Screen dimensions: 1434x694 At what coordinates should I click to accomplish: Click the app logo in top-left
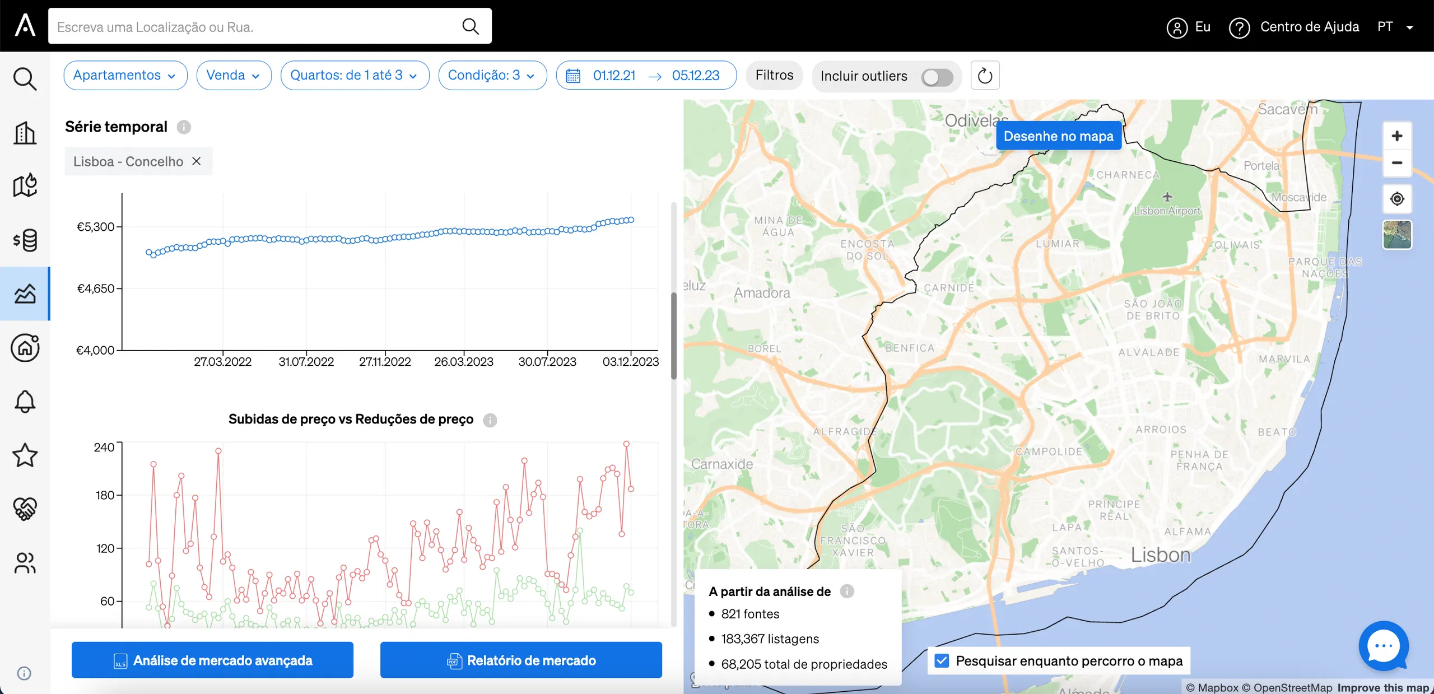coord(25,26)
